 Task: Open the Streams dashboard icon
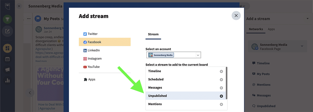coord(7,48)
